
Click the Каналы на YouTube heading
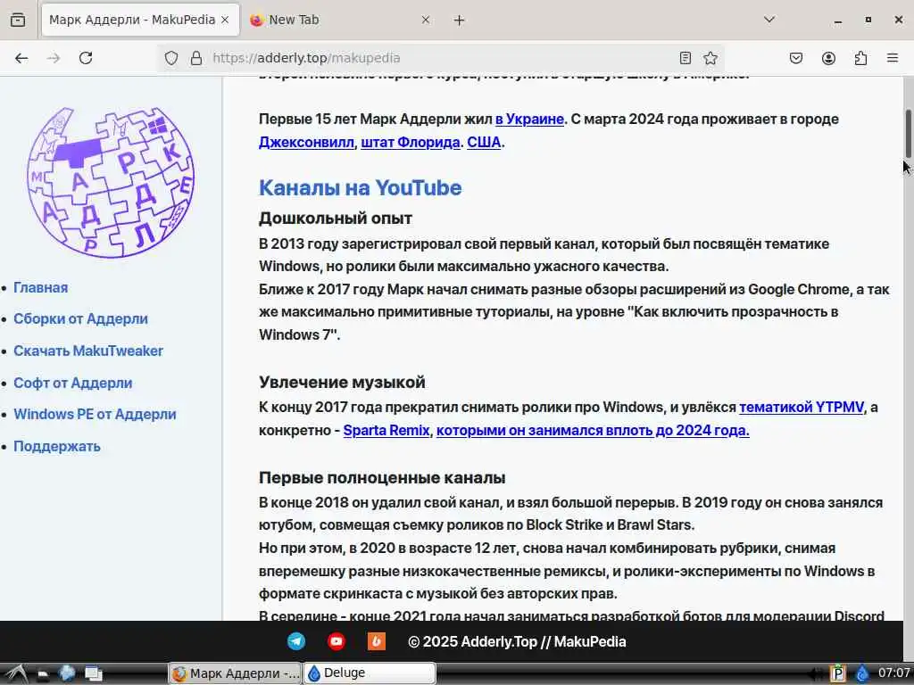(361, 187)
